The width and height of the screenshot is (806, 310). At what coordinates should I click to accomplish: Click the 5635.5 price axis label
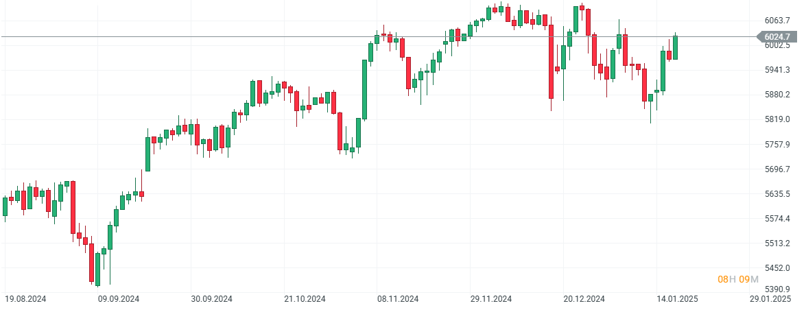(x=777, y=194)
